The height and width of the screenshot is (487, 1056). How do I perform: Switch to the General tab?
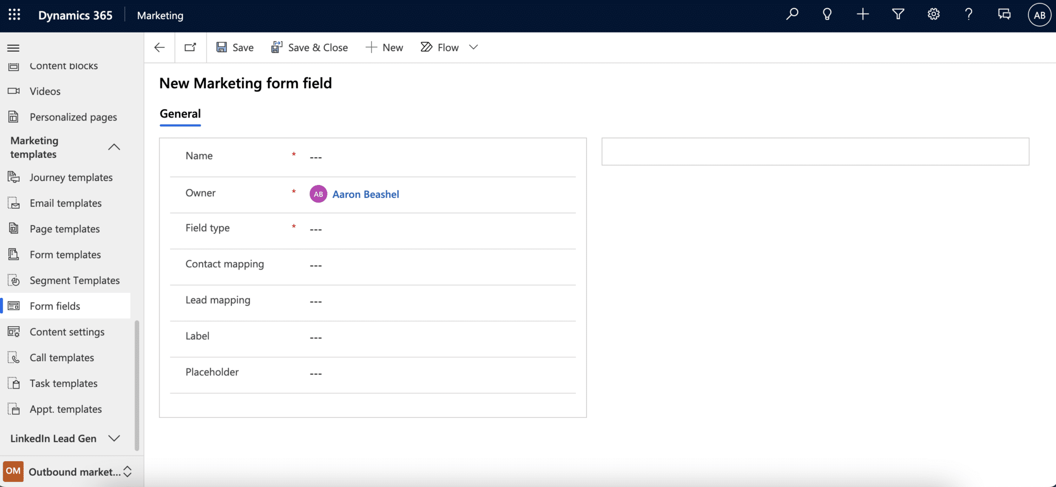click(179, 113)
